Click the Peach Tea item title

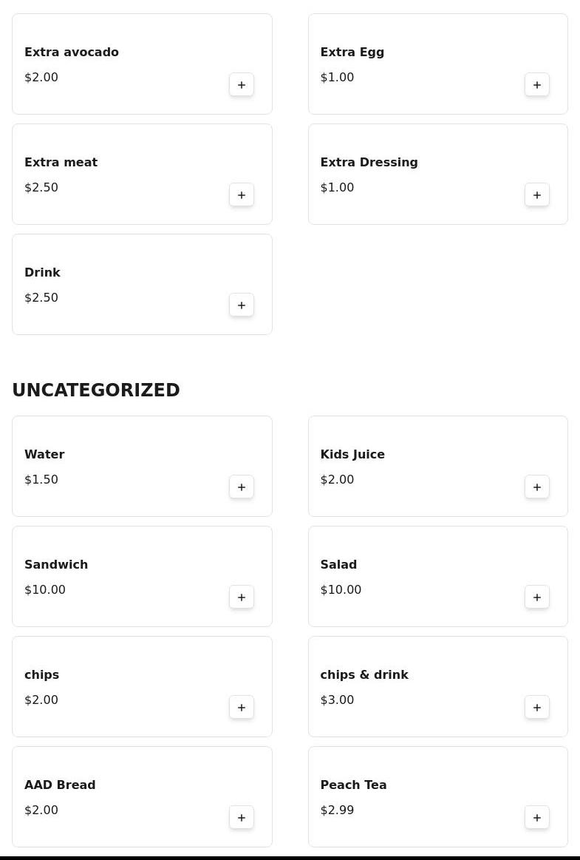point(353,785)
